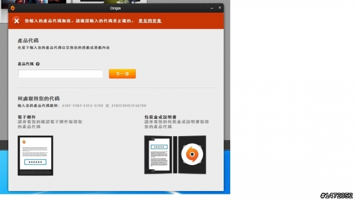Click the Origin logo in title bar

pyautogui.click(x=13, y=8)
